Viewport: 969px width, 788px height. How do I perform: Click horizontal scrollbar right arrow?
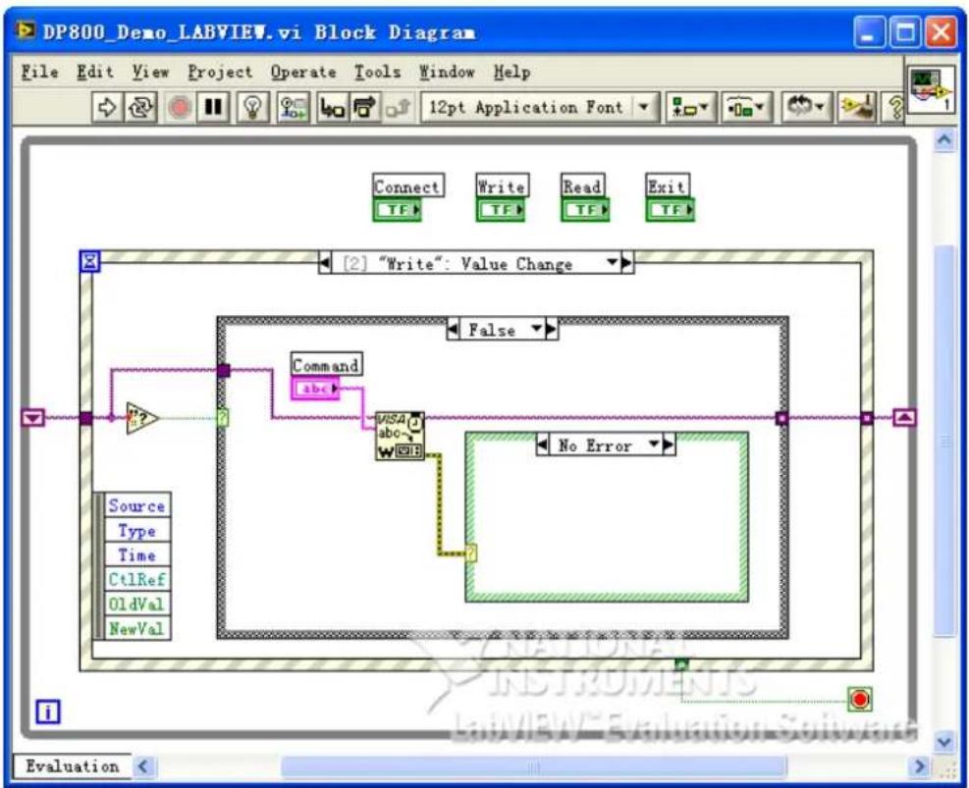point(920,766)
